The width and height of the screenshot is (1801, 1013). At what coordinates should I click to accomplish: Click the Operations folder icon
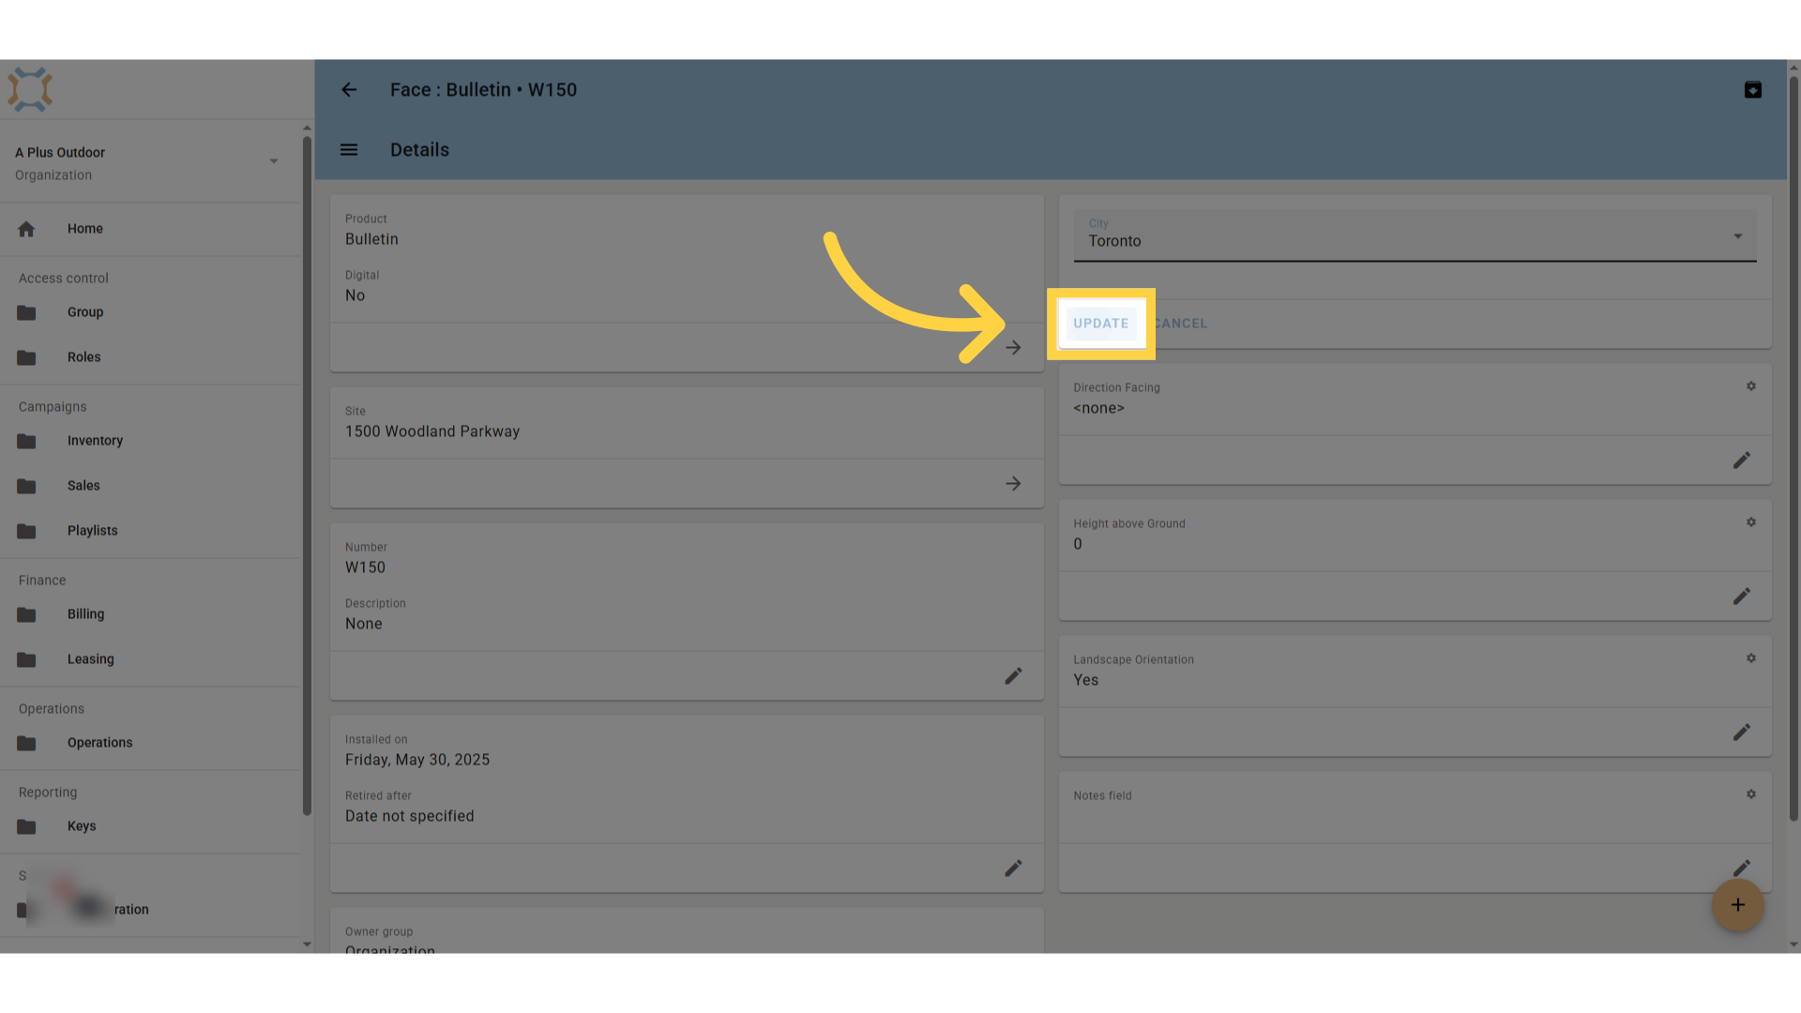[26, 743]
